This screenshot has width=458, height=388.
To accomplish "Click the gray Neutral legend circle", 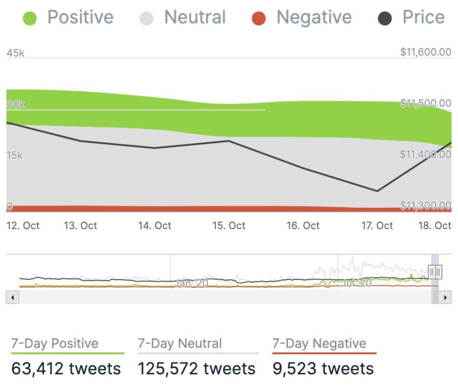I will 146,19.
